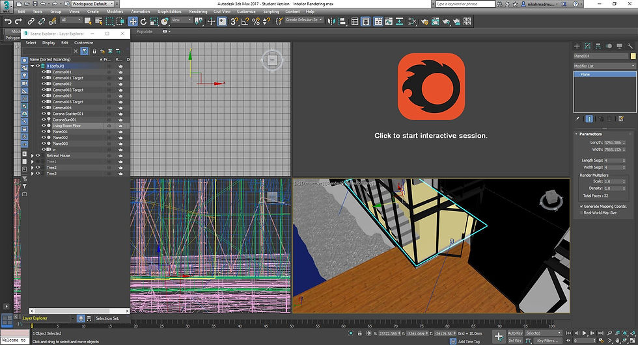The image size is (638, 345).
Task: Expand the Retreat House layer
Action: (x=33, y=155)
